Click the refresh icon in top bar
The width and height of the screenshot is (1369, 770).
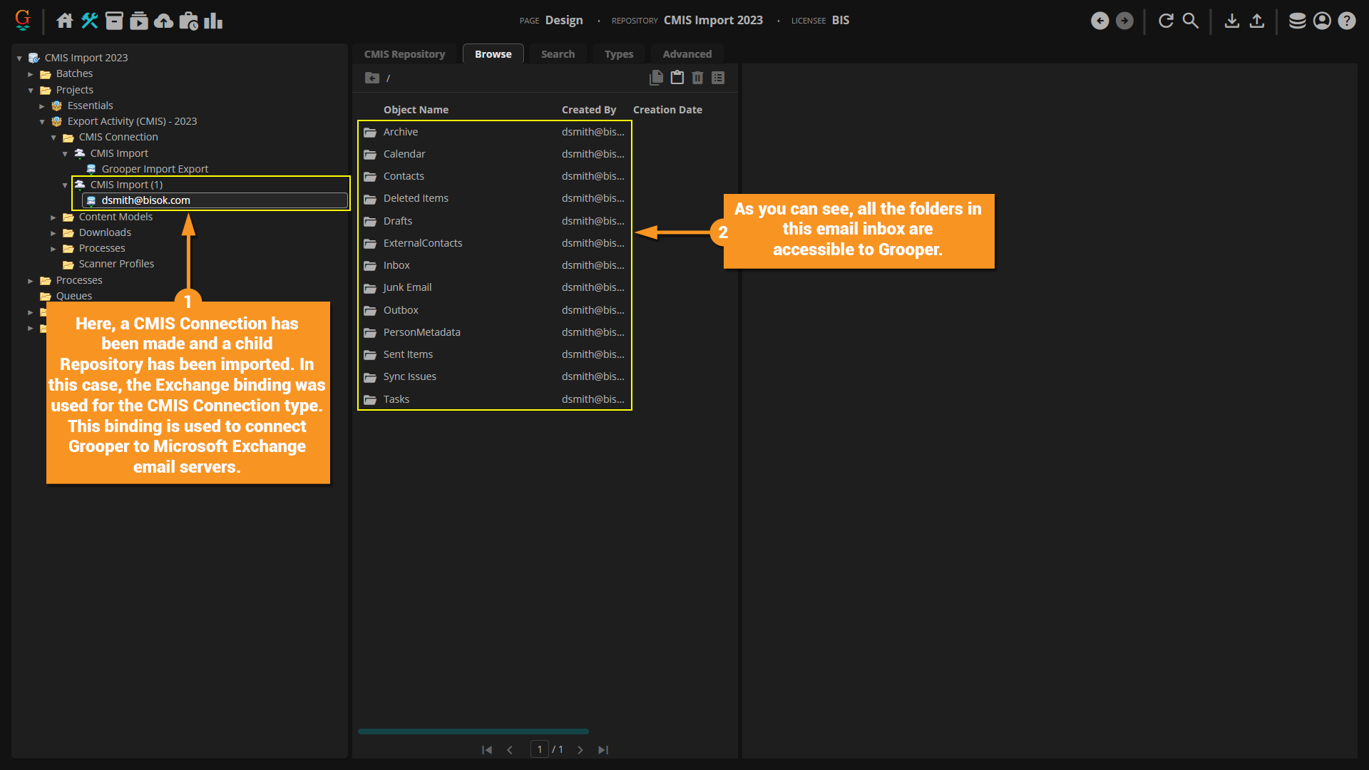[1166, 21]
